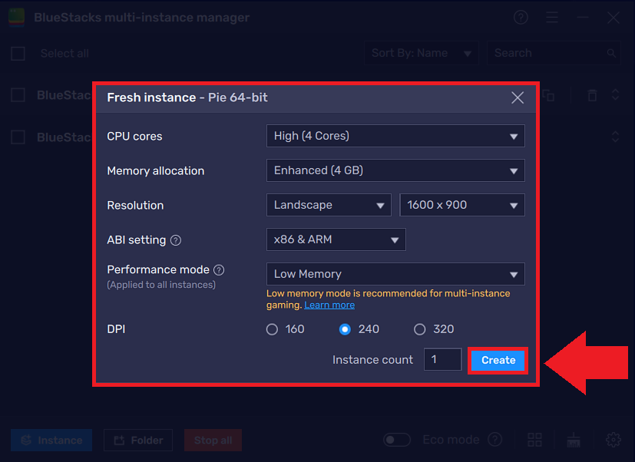
Task: Click the reorder arrows on first instance row
Action: pyautogui.click(x=615, y=95)
